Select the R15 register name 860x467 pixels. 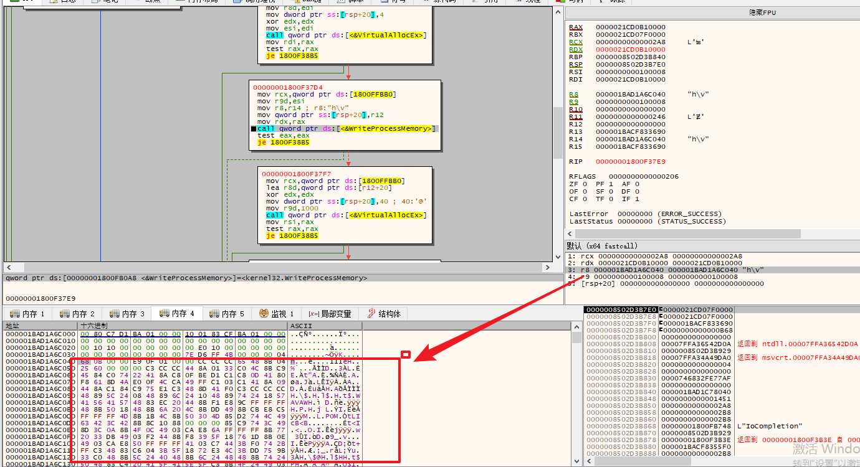[x=576, y=147]
